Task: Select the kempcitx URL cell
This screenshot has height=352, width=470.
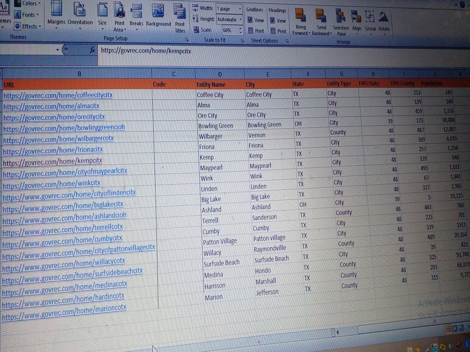Action: (78, 161)
